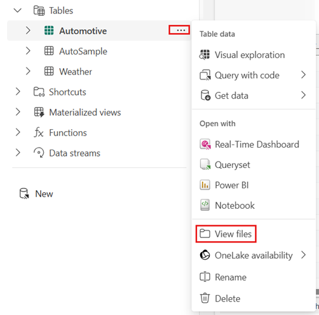This screenshot has width=319, height=315.
Task: Select the Data streams tree item
Action: click(x=99, y=153)
